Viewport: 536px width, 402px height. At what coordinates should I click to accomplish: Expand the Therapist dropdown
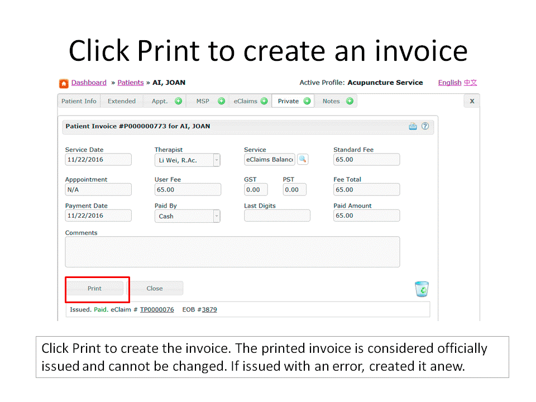217,160
